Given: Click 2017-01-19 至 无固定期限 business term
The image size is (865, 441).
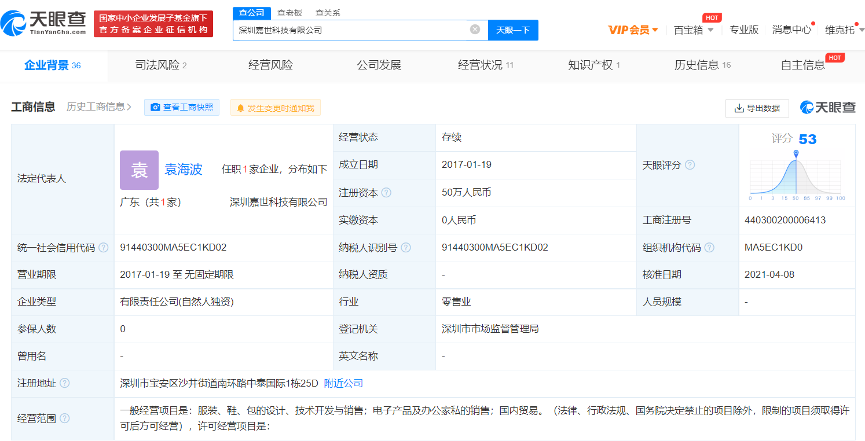Looking at the screenshot, I should pyautogui.click(x=177, y=275).
